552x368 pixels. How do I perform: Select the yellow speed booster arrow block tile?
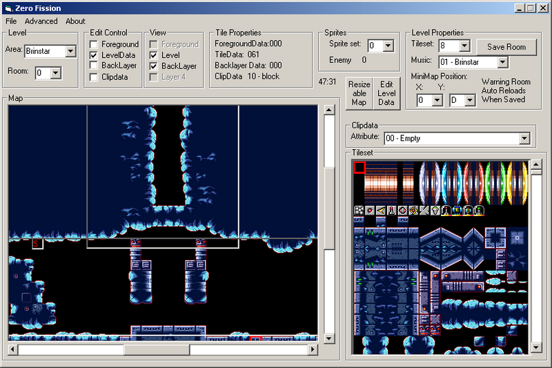(x=381, y=211)
